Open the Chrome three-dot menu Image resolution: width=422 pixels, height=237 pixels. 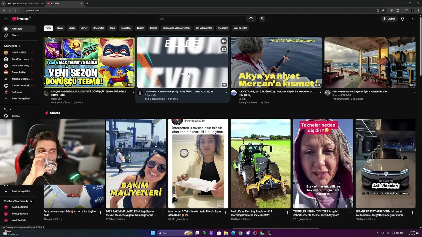418,10
